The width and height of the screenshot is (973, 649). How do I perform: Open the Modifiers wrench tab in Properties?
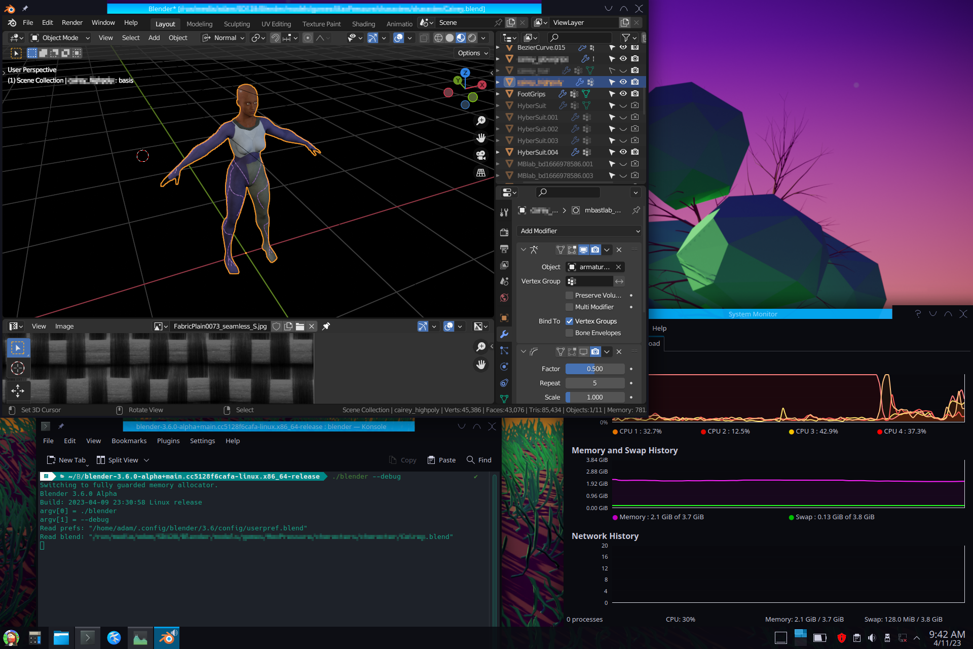[504, 334]
